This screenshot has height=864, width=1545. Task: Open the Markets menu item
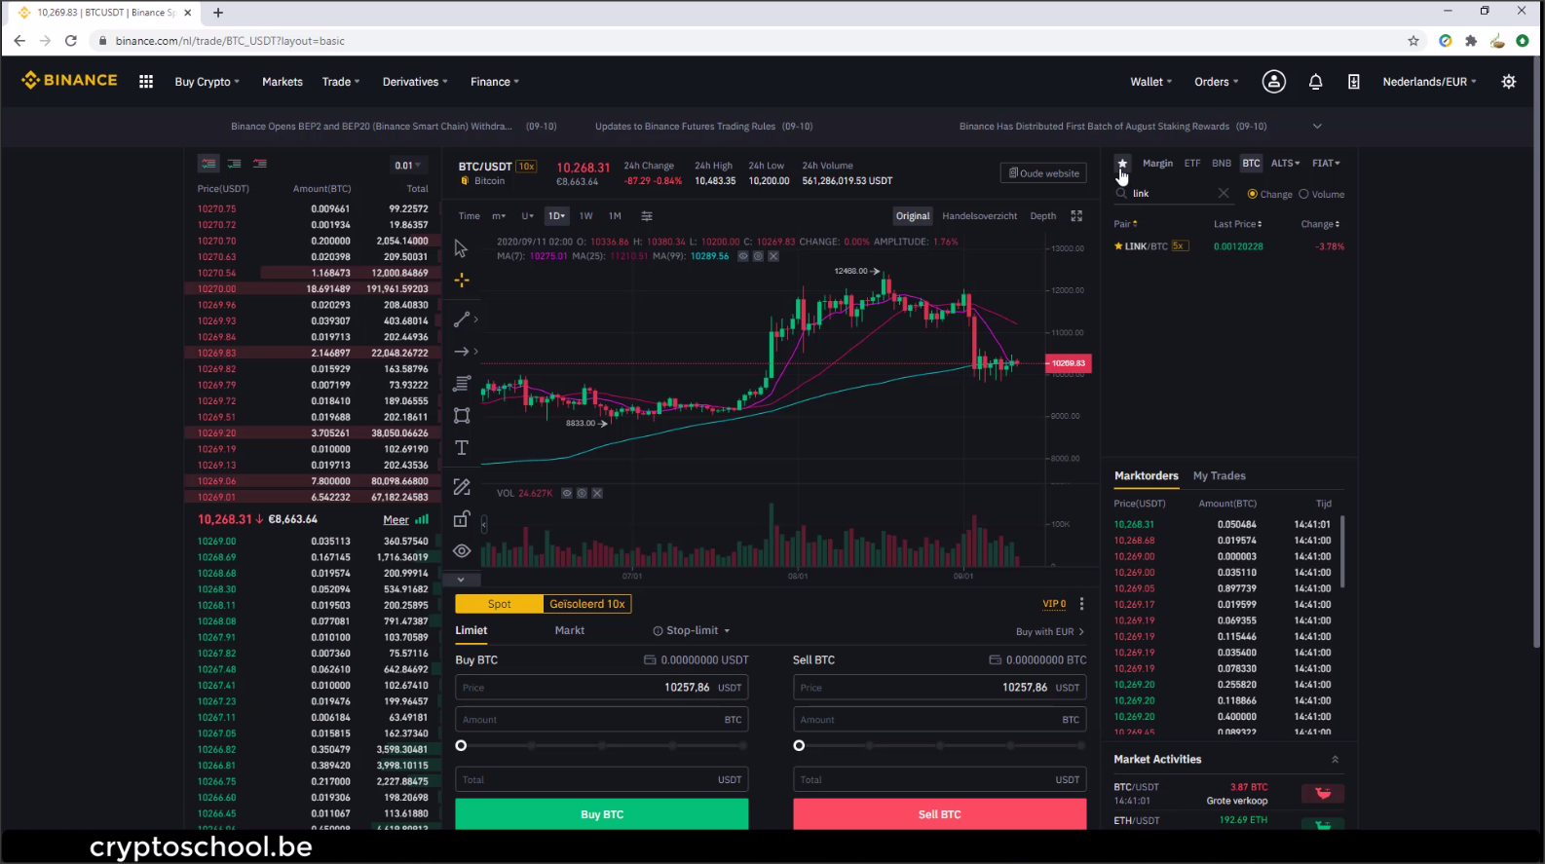coord(283,82)
